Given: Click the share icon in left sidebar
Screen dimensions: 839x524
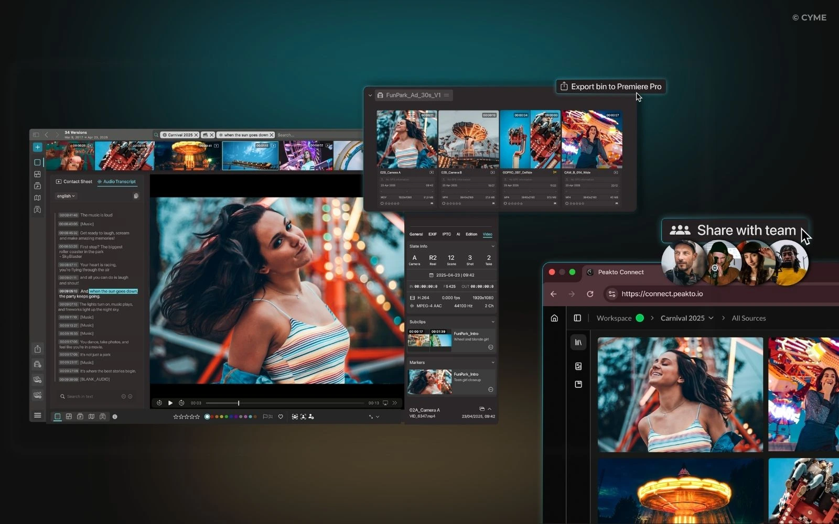Looking at the screenshot, I should coord(37,349).
